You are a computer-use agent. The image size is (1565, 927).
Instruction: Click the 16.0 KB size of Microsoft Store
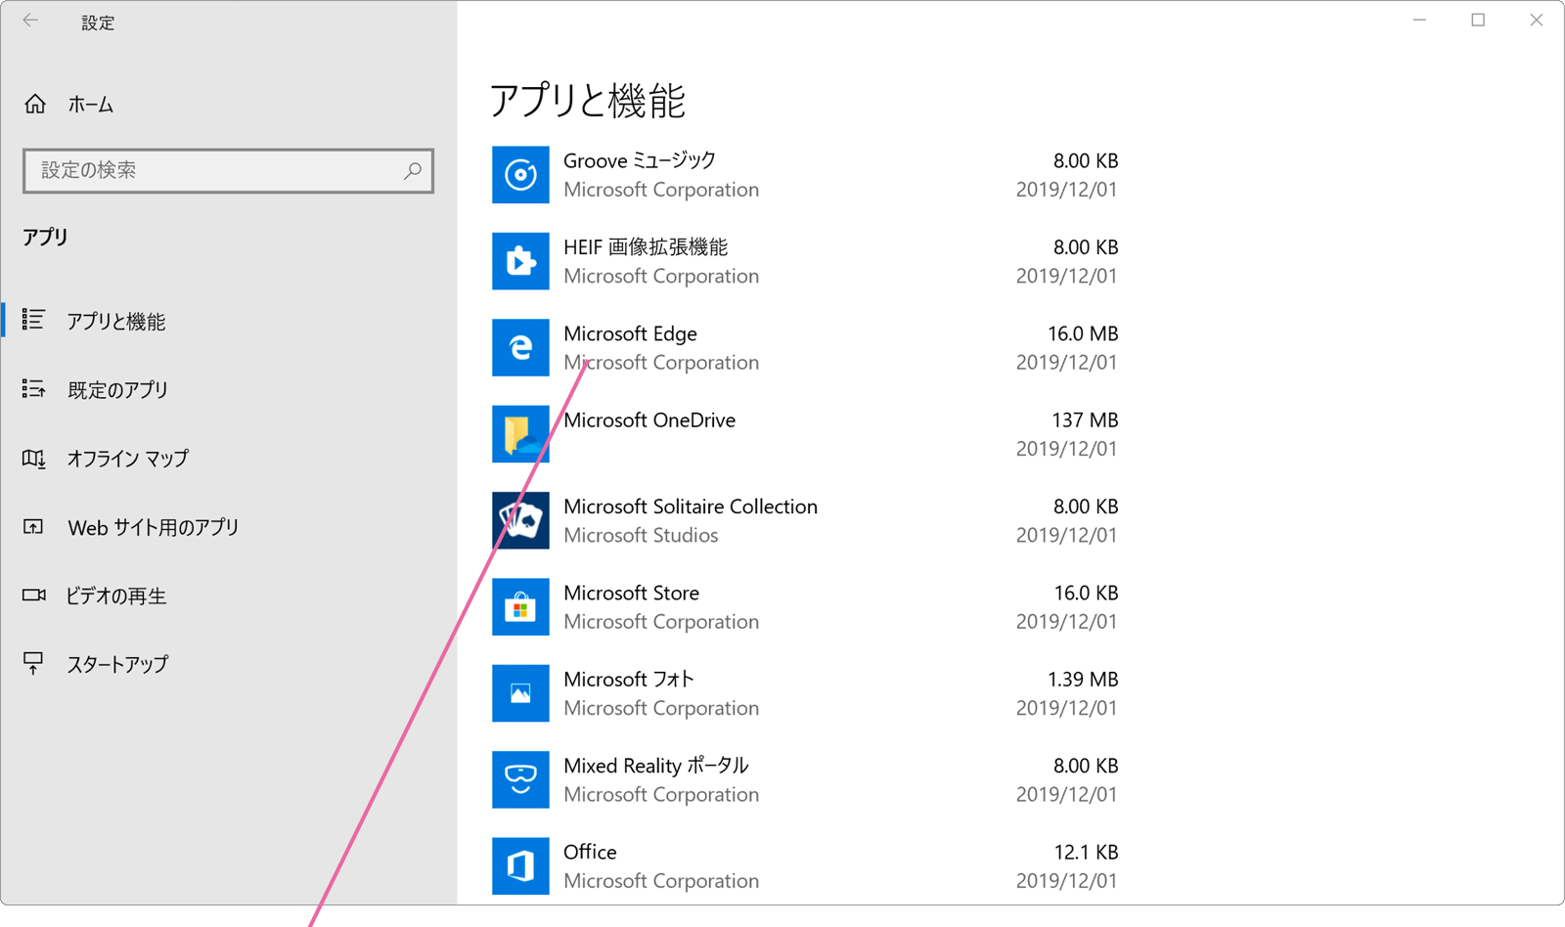click(x=1086, y=593)
